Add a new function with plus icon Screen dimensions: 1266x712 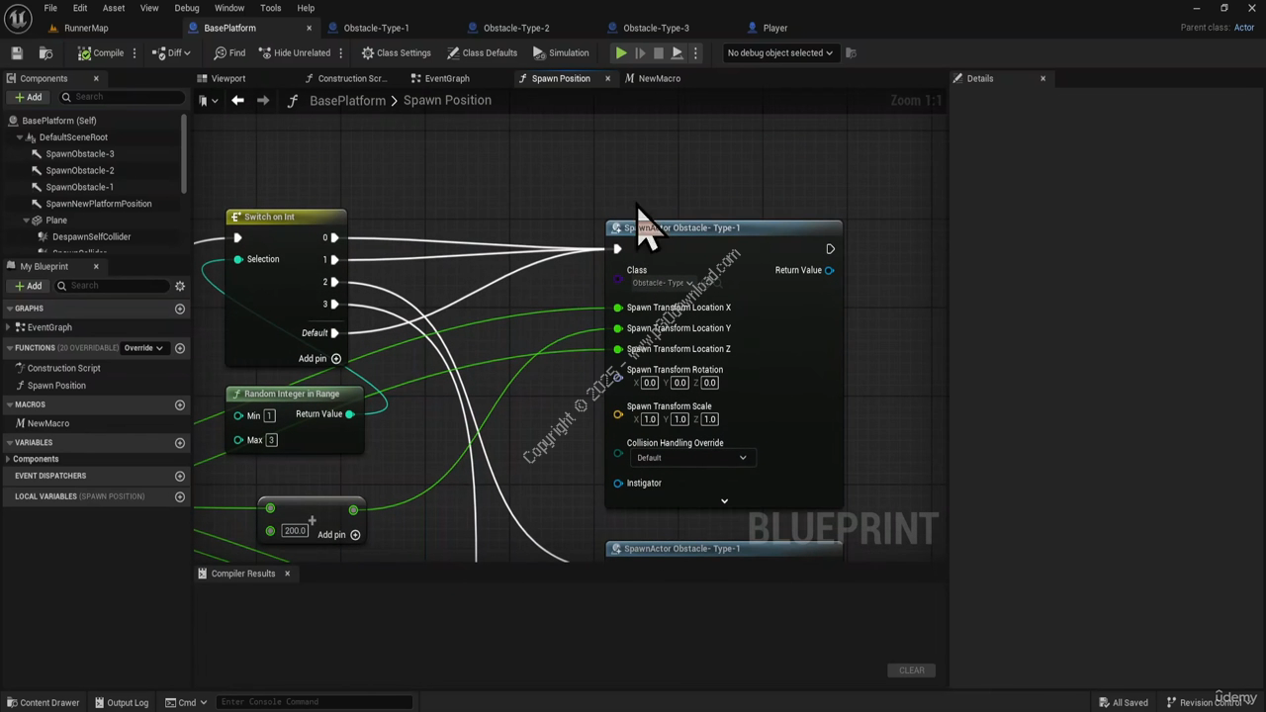(180, 348)
